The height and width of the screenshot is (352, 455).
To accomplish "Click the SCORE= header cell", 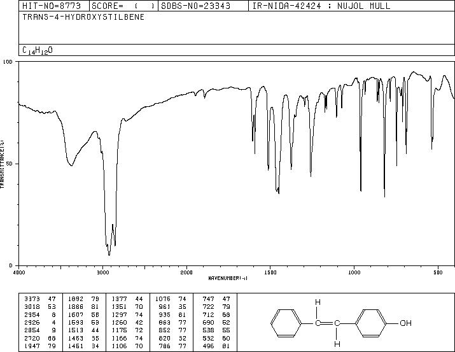I will coord(123,6).
